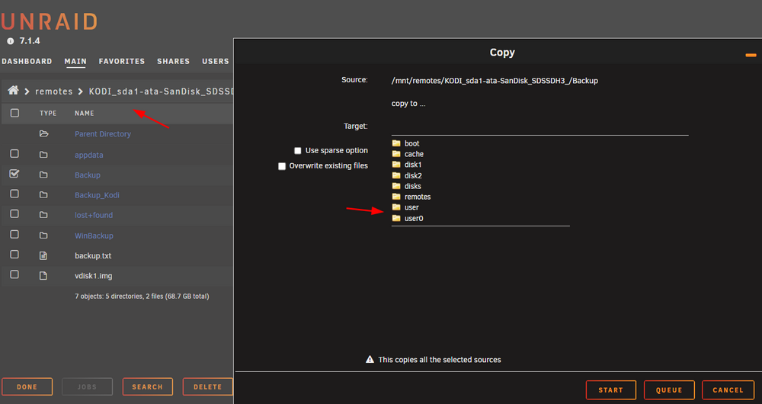Check the backup.txt file checkbox

click(x=14, y=255)
